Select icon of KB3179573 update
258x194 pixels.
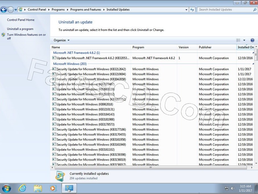(54, 124)
